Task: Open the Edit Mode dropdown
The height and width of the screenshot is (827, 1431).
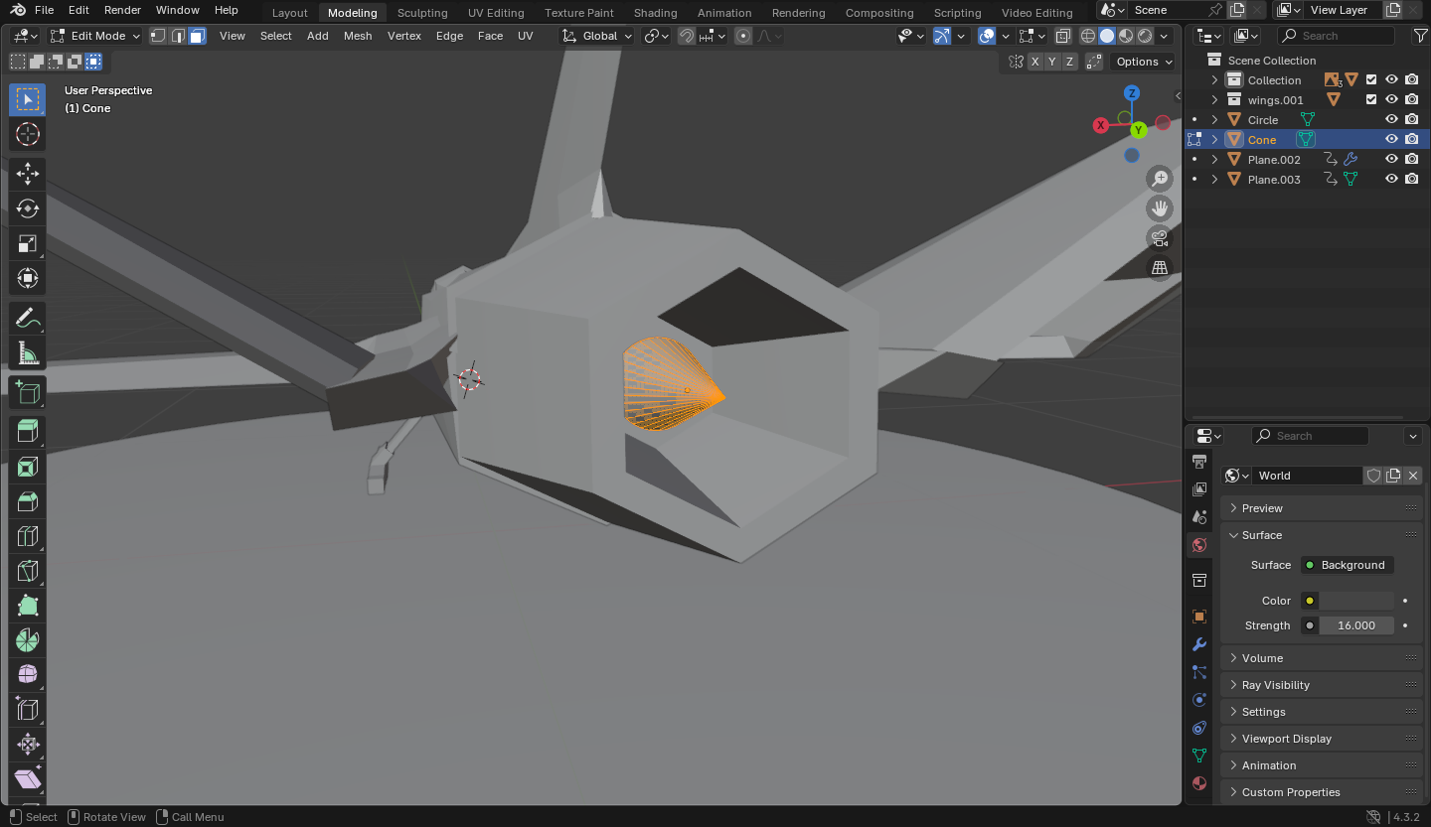Action: pyautogui.click(x=95, y=36)
